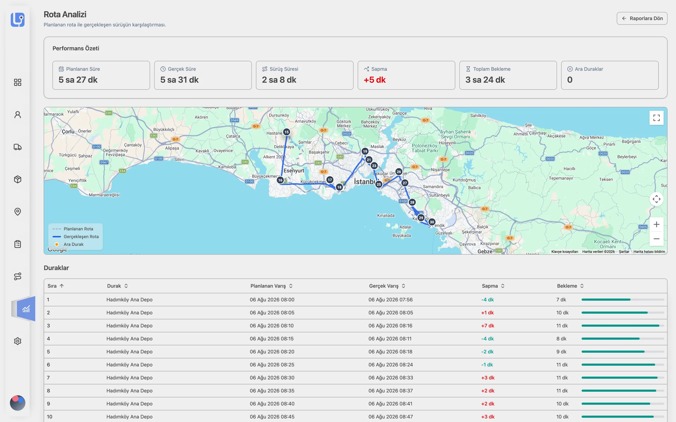The image size is (676, 422).
Task: Open the Şartlar link on map
Action: 624,252
